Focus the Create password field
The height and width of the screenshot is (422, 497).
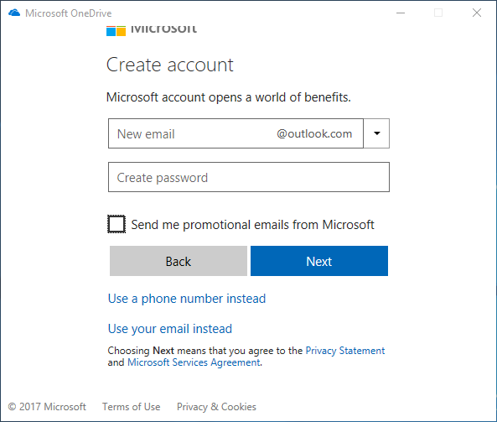tap(249, 177)
